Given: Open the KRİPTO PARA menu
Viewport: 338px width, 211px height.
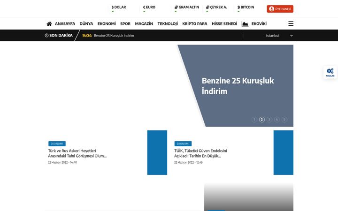Looking at the screenshot, I should point(195,24).
